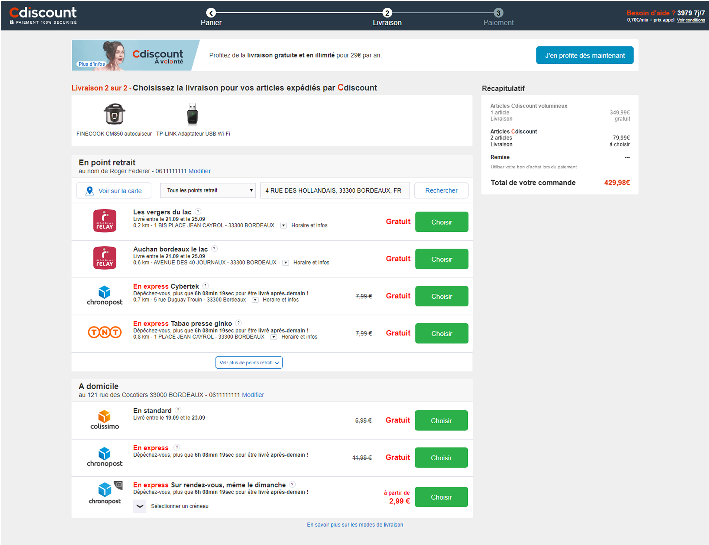Click Besoin d'aide ? phone number

click(690, 13)
